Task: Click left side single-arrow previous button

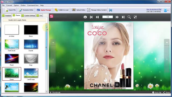Action: [x=53, y=59]
